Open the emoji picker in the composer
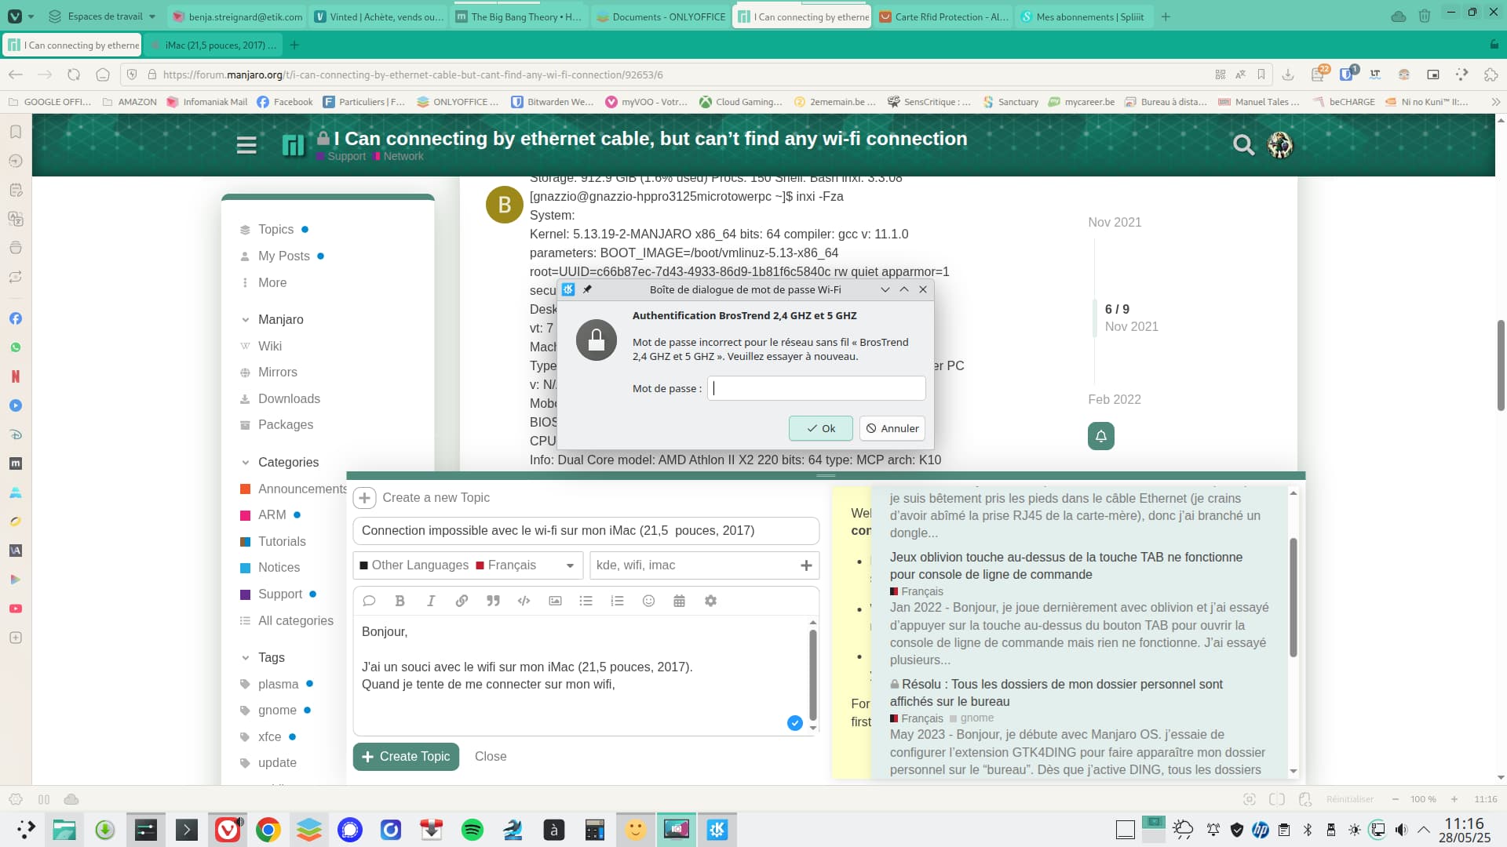 pyautogui.click(x=648, y=601)
